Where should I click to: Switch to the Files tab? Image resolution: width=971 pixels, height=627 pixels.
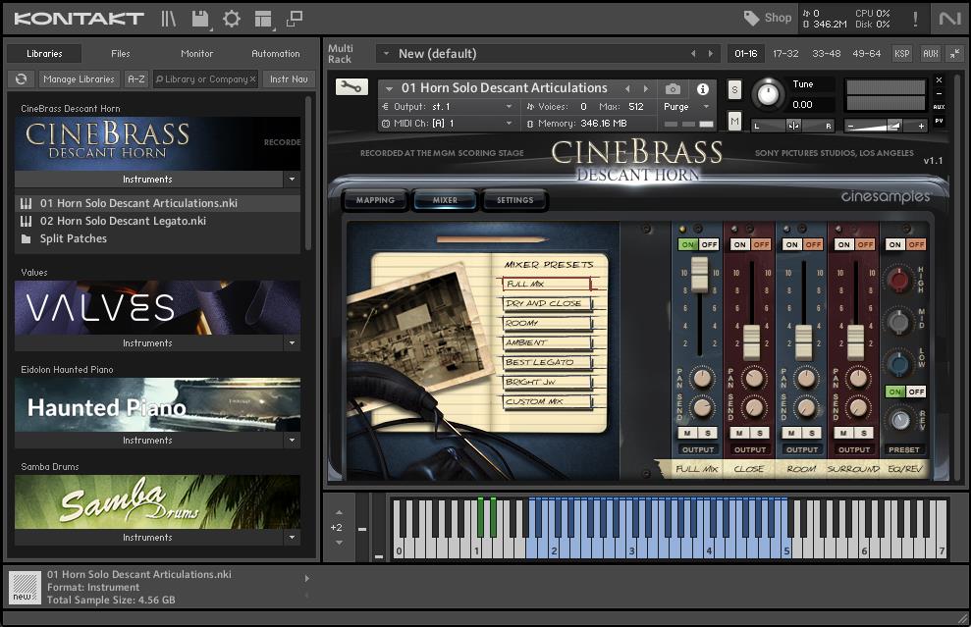pyautogui.click(x=120, y=54)
